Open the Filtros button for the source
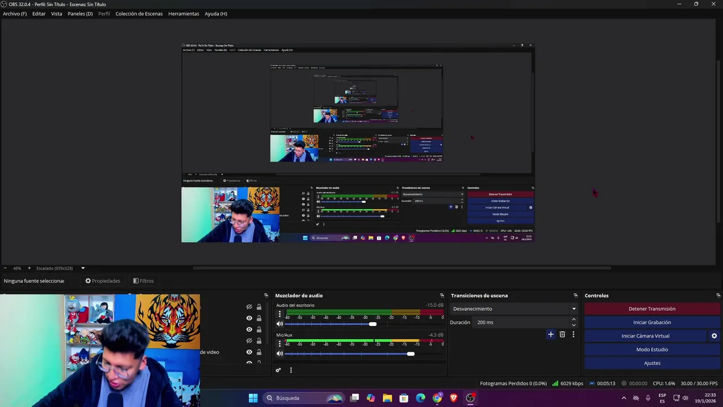This screenshot has width=723, height=407. [143, 281]
